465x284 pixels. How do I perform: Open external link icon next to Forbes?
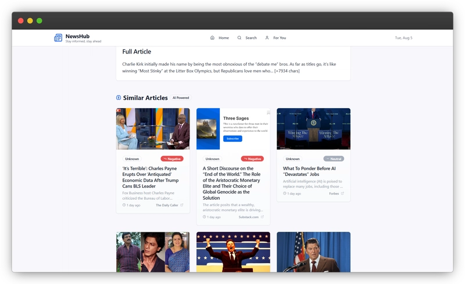[342, 193]
